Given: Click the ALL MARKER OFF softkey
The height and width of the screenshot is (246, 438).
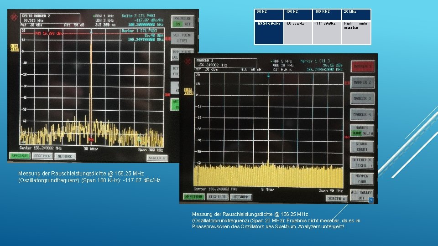Looking at the screenshot, I should coord(362,195).
